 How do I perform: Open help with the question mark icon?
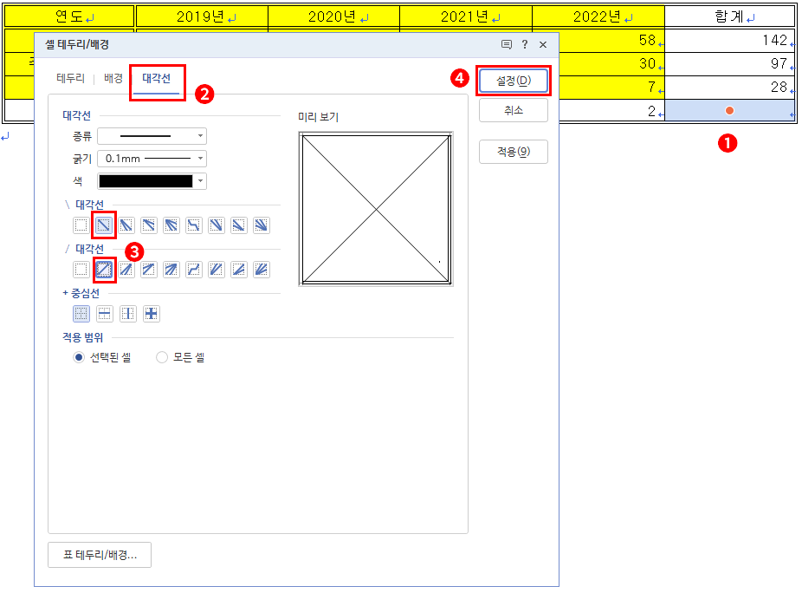[525, 44]
